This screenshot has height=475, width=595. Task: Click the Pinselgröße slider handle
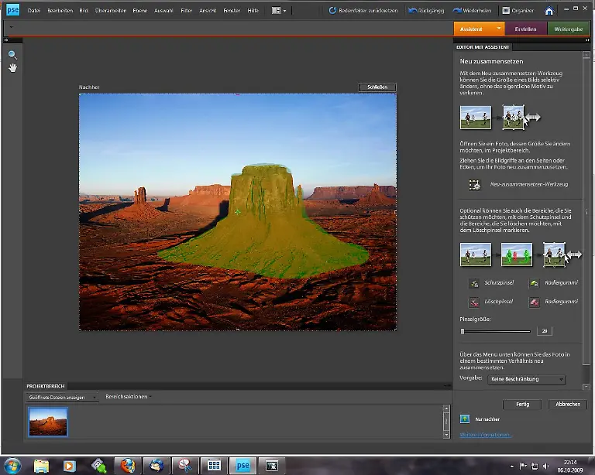pos(463,331)
